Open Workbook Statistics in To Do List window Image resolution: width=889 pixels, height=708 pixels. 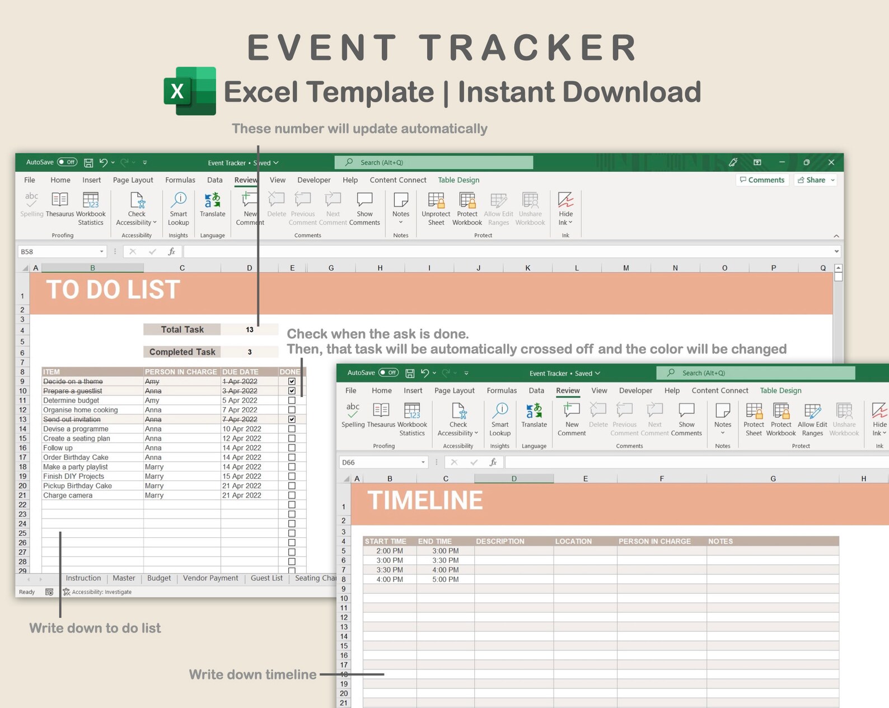[91, 208]
